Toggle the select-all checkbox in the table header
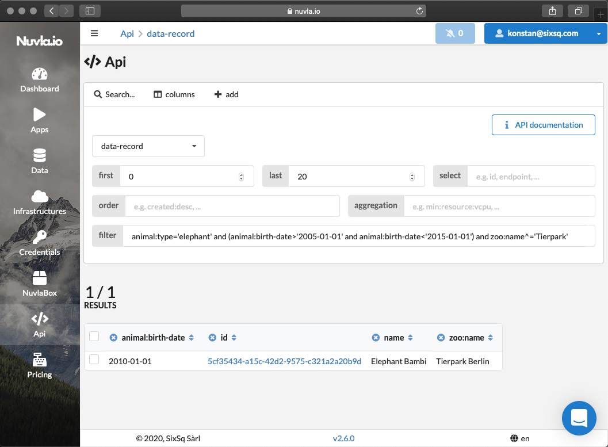Image resolution: width=608 pixels, height=447 pixels. point(94,336)
